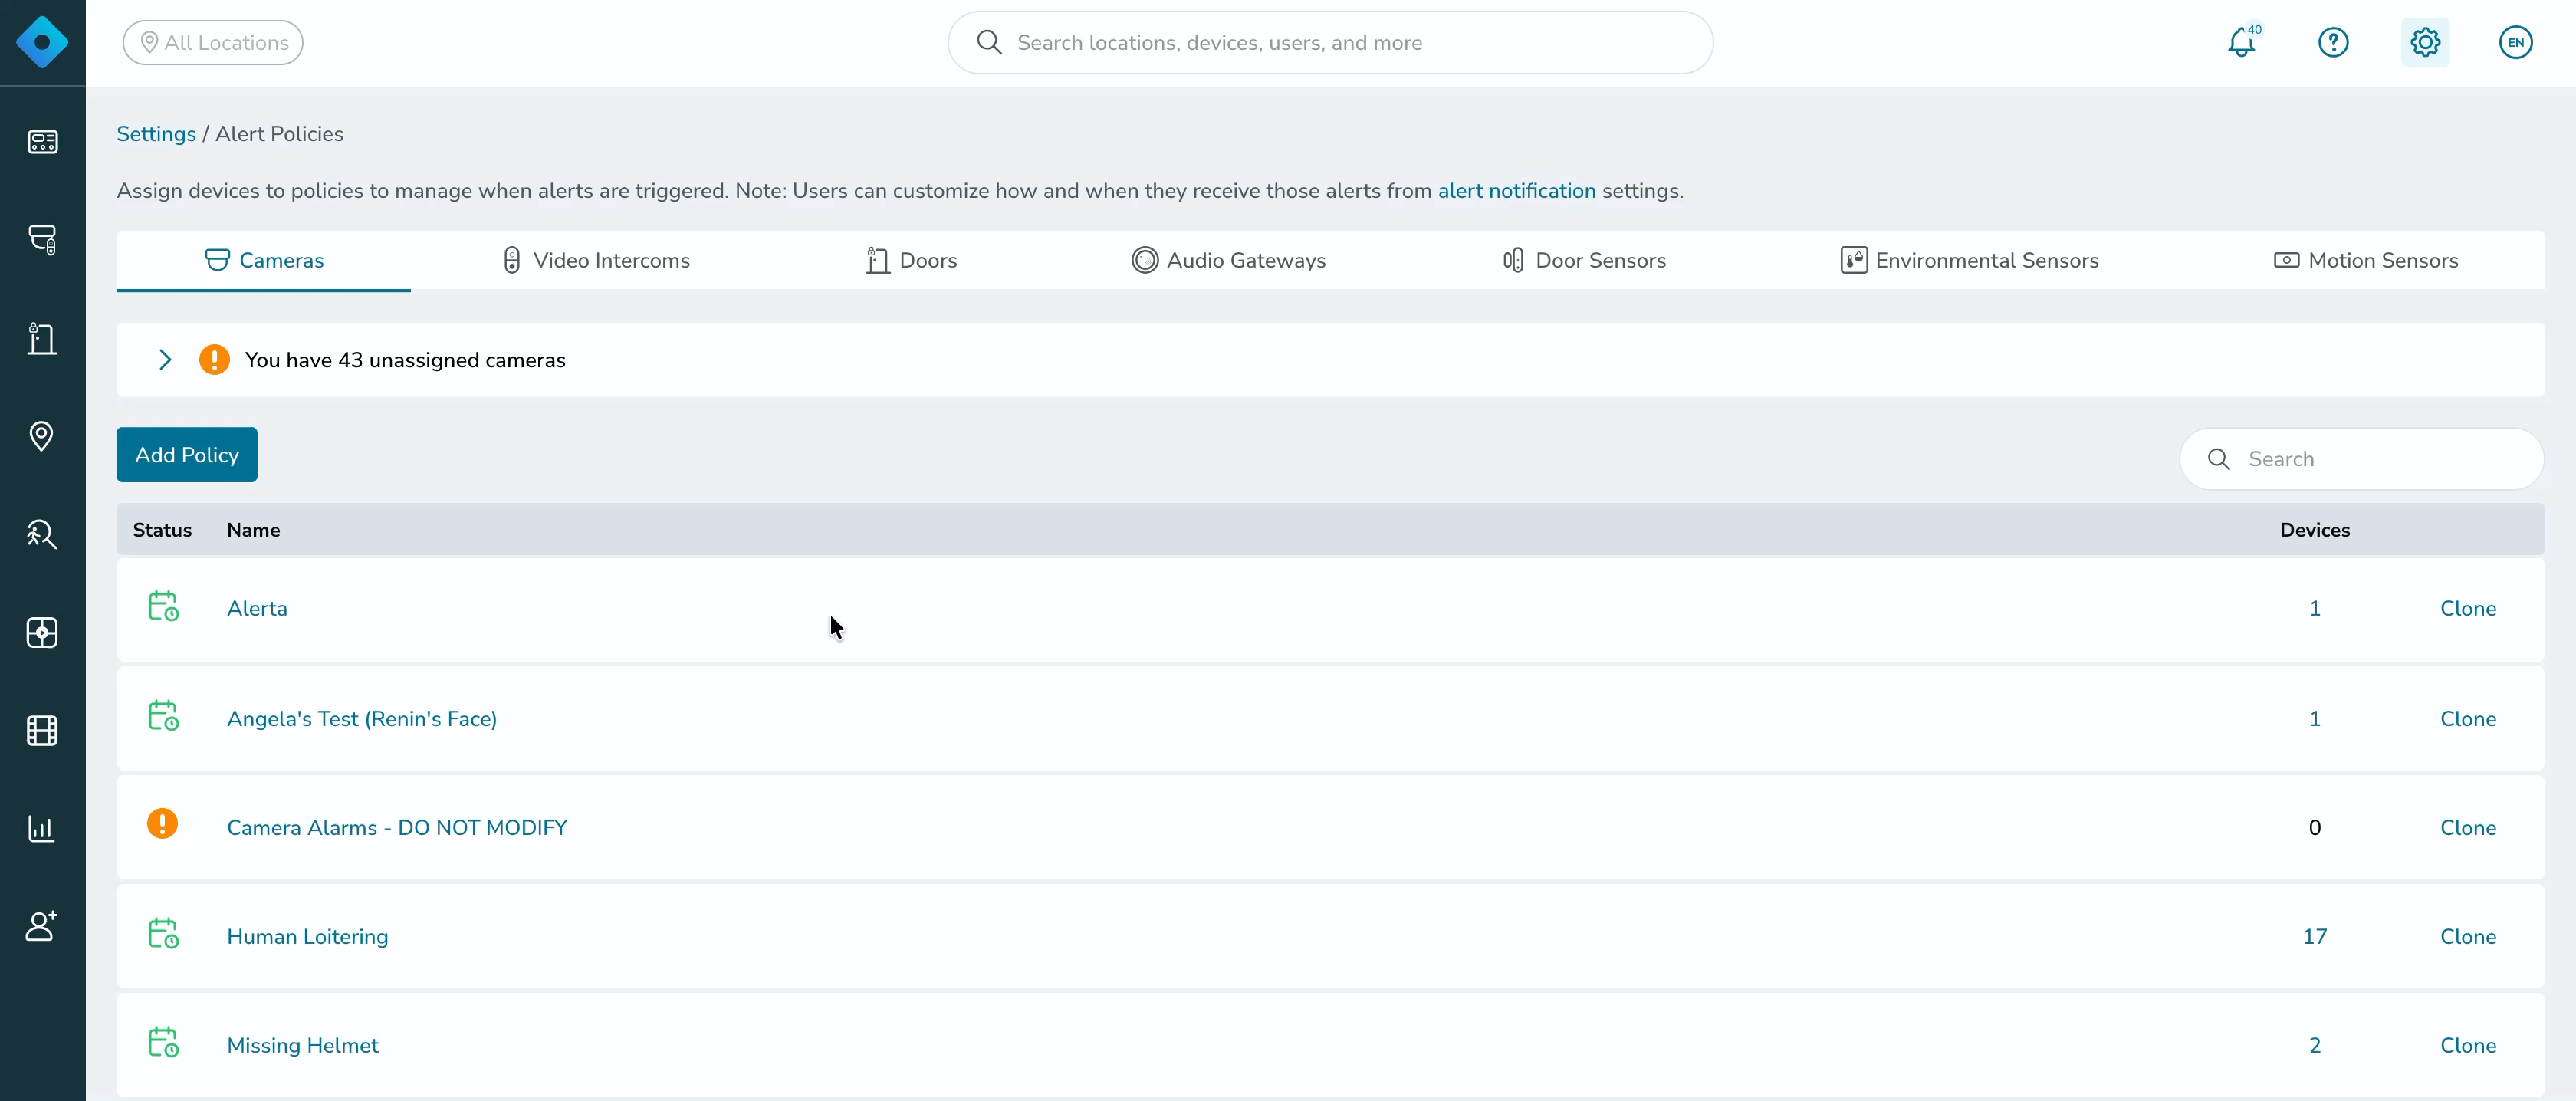Viewport: 2576px width, 1101px height.
Task: Open the All Locations selector
Action: click(213, 43)
